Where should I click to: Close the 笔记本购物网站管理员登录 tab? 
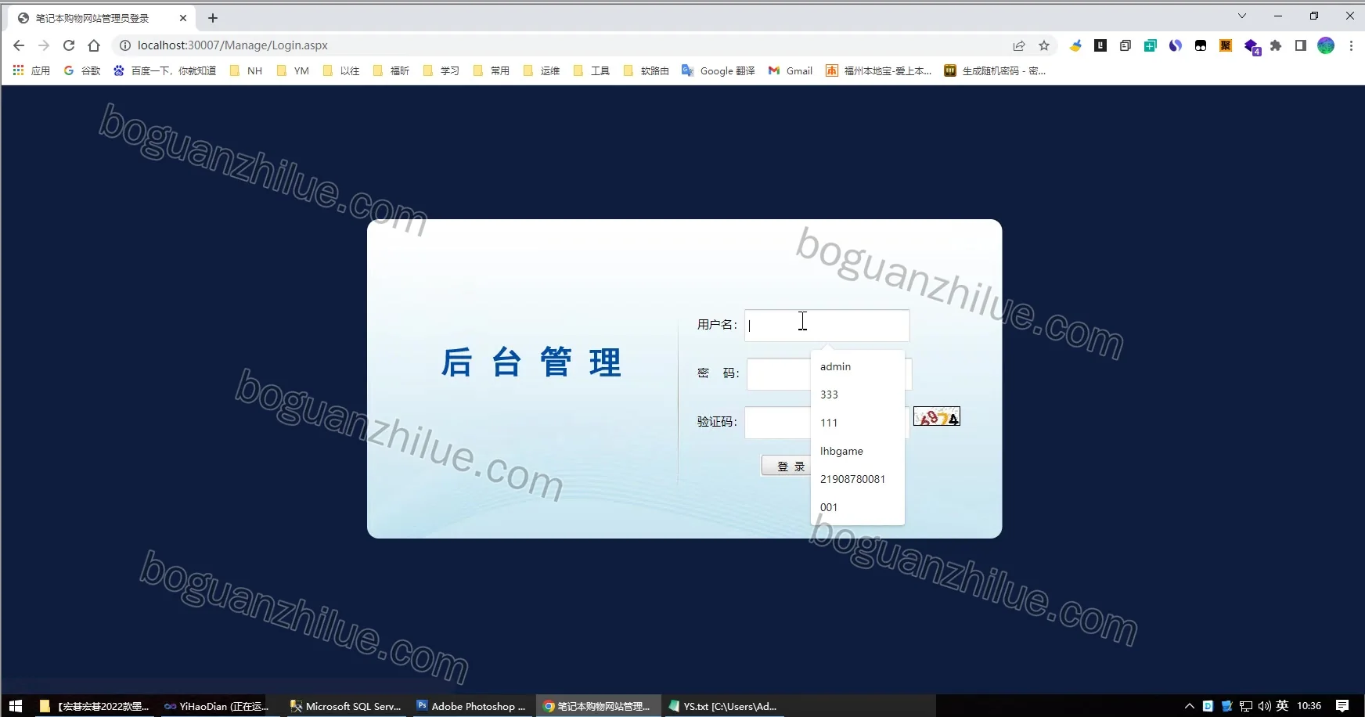[183, 17]
